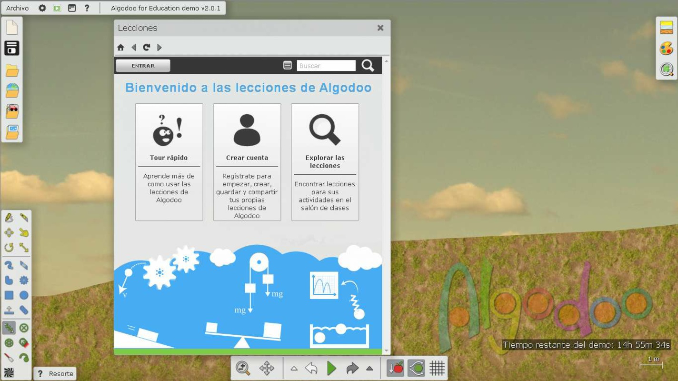
Task: Click the dark Save scene icon
Action: click(12, 48)
